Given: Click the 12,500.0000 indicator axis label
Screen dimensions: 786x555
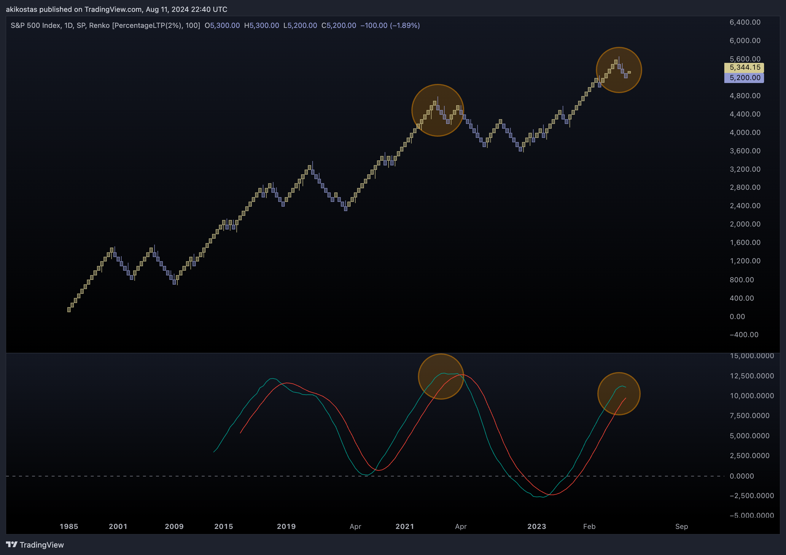Looking at the screenshot, I should pos(752,376).
